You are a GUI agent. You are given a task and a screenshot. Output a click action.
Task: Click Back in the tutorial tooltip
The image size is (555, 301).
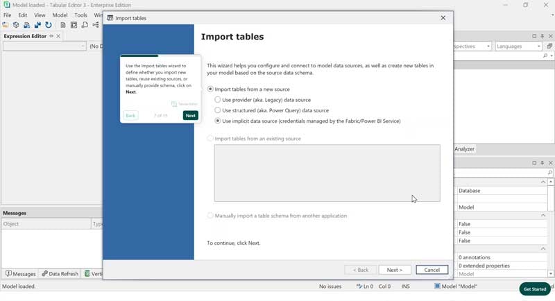tap(130, 115)
